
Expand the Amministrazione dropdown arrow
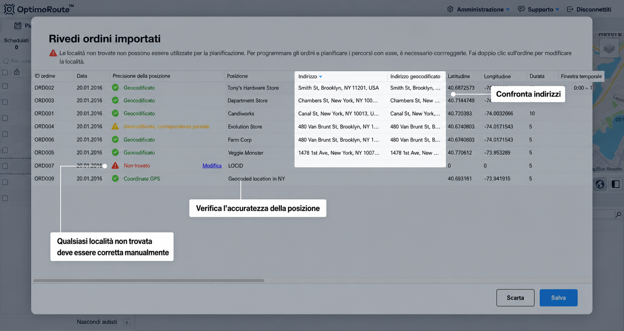[508, 9]
